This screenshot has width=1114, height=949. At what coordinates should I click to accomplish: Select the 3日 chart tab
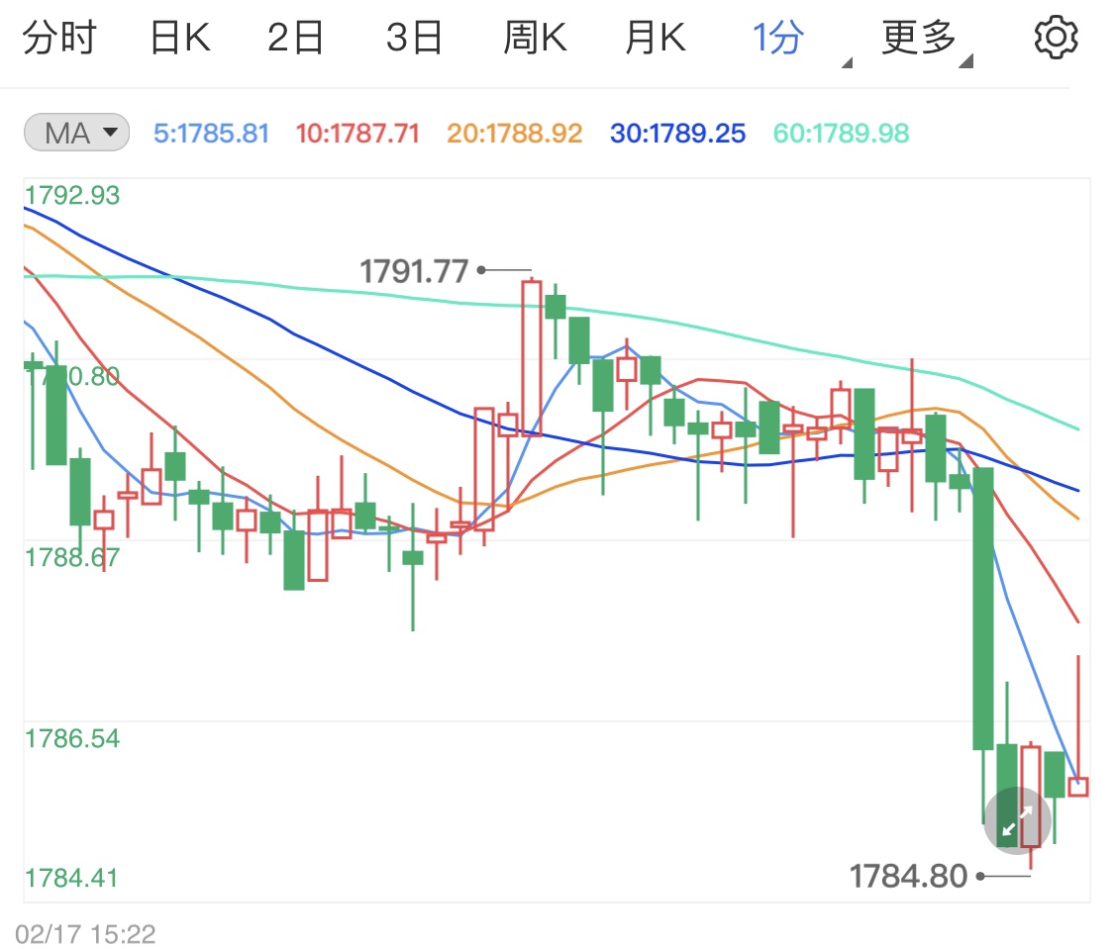[x=414, y=36]
